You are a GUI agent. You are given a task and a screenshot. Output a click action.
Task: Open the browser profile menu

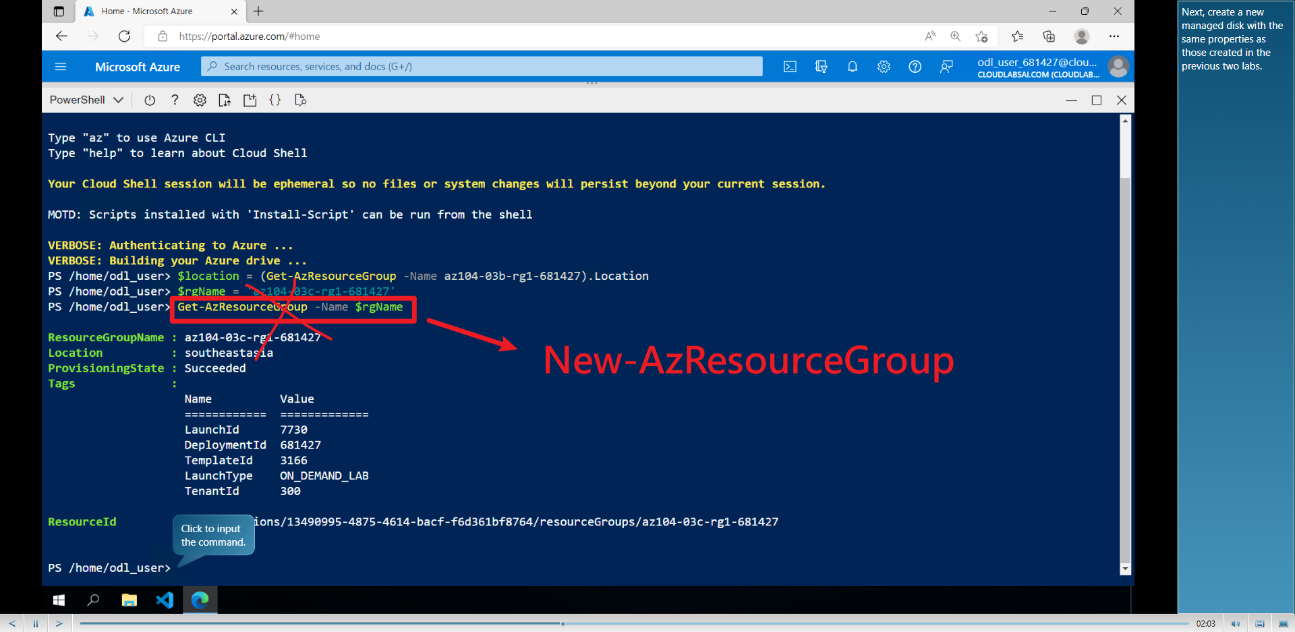click(x=1082, y=36)
